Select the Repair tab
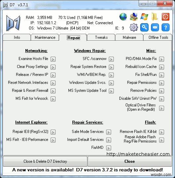Image resolution: width=175 pixels, height=178 pixels. pyautogui.click(x=74, y=37)
